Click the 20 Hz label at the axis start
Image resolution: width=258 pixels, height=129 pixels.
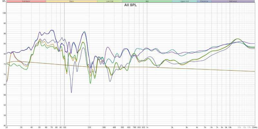[7, 127]
